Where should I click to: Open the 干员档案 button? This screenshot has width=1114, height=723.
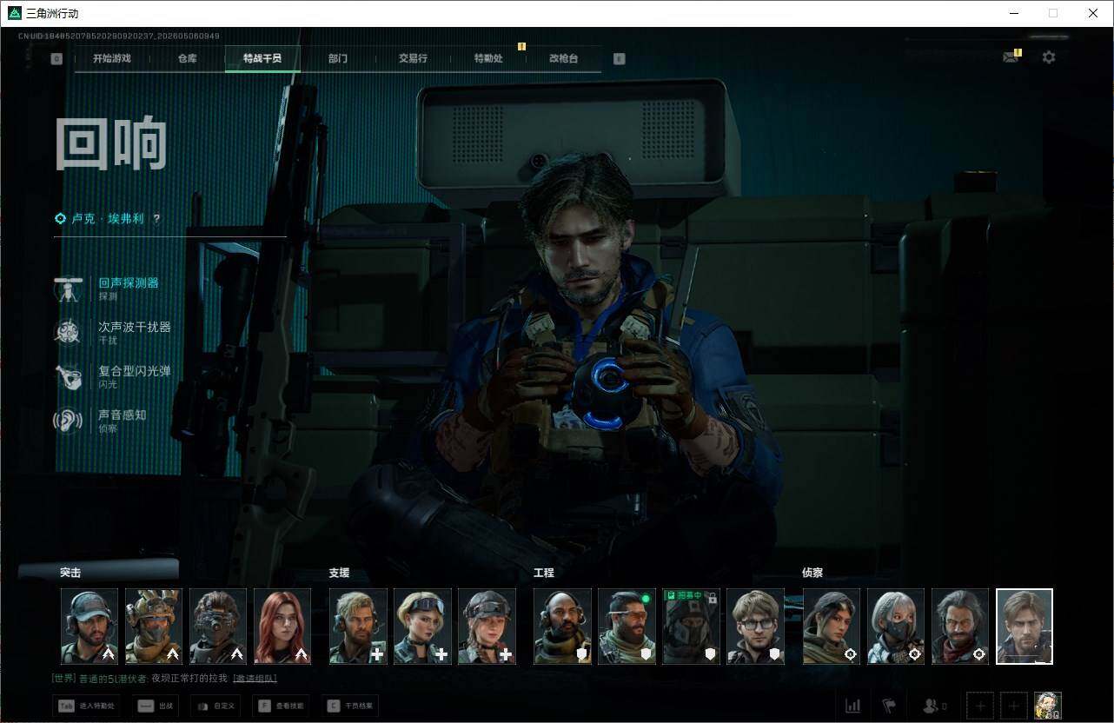tap(349, 706)
